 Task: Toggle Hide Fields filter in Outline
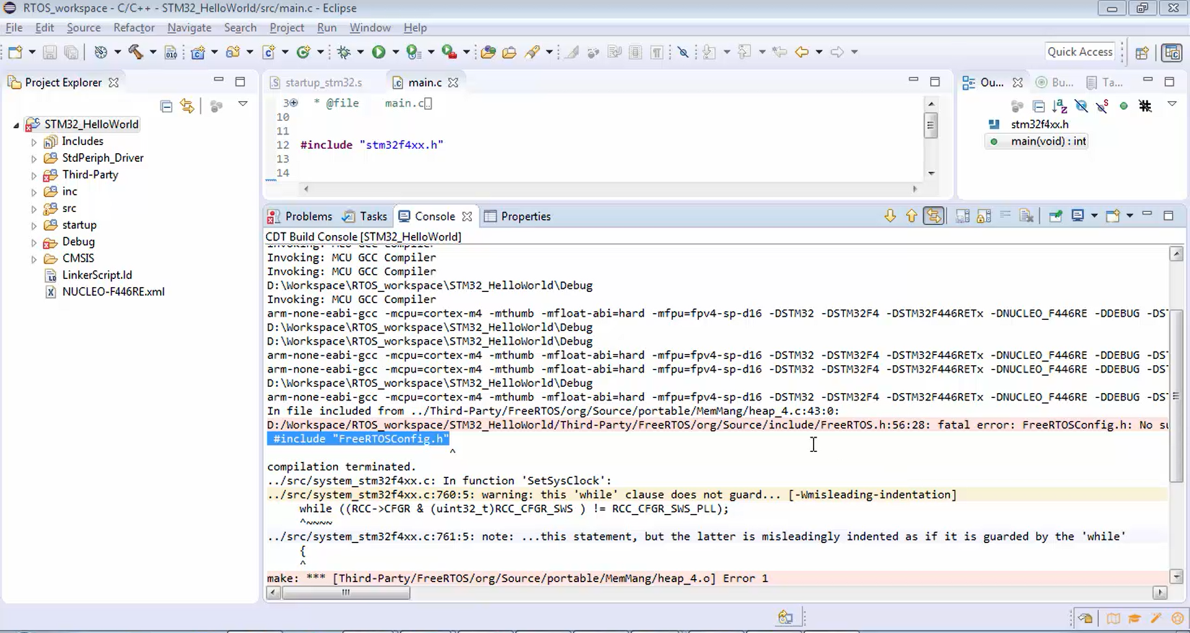pyautogui.click(x=1081, y=106)
